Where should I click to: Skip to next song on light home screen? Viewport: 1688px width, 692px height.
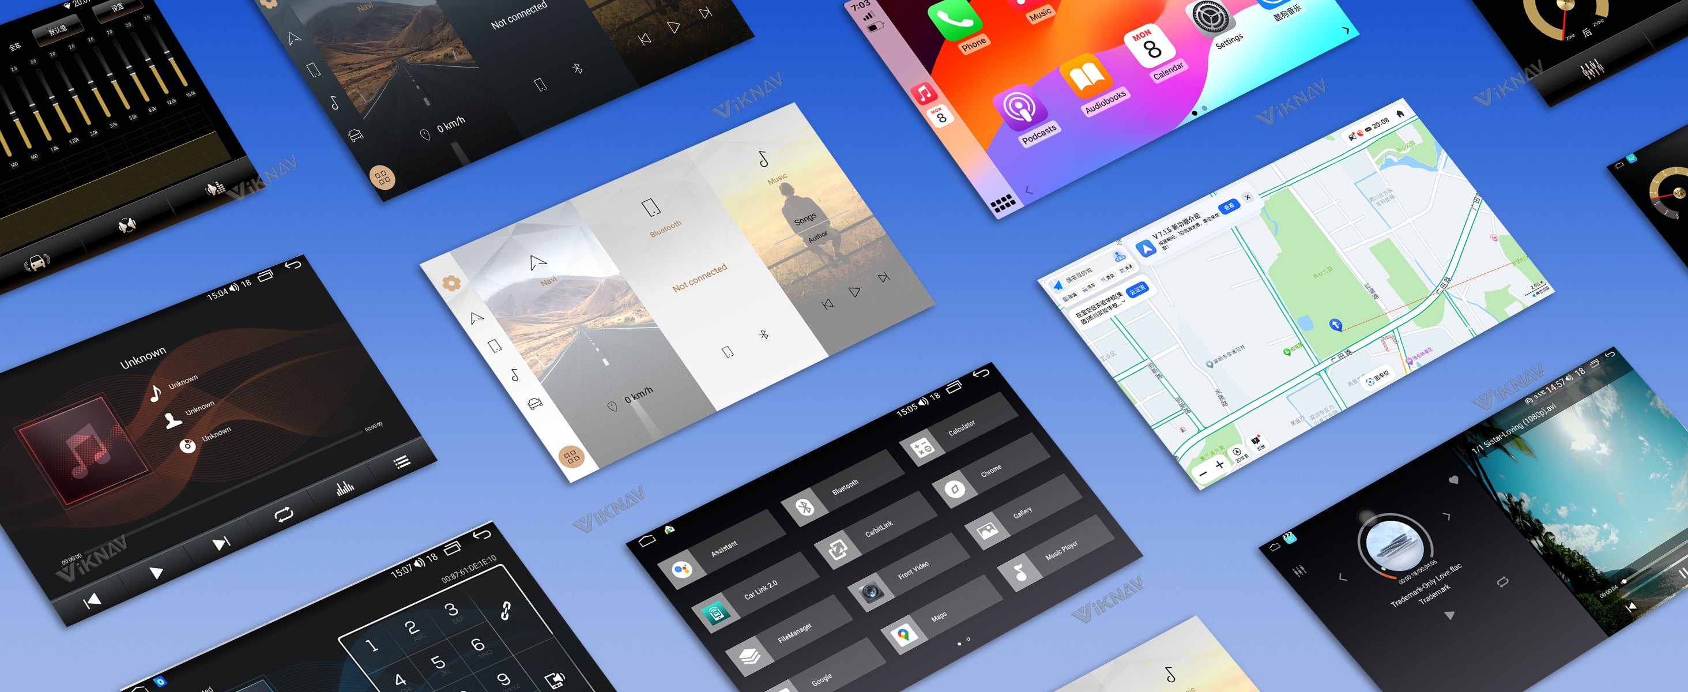883,277
